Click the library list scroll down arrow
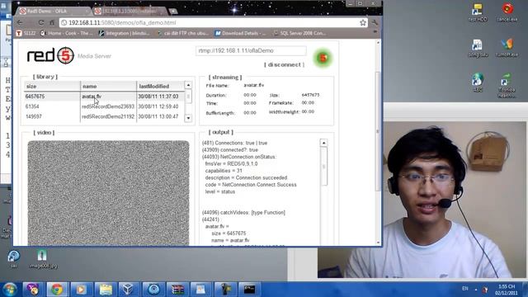Screen dimensions: 528x297 (x=188, y=118)
